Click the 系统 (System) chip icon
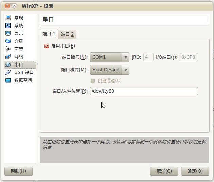The height and width of the screenshot is (182, 214). click(x=8, y=25)
